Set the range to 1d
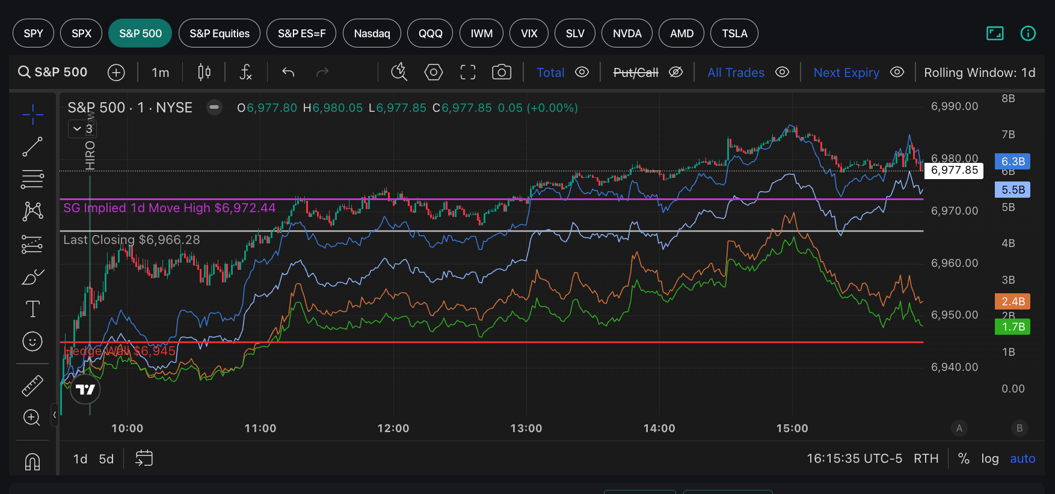 coord(80,459)
